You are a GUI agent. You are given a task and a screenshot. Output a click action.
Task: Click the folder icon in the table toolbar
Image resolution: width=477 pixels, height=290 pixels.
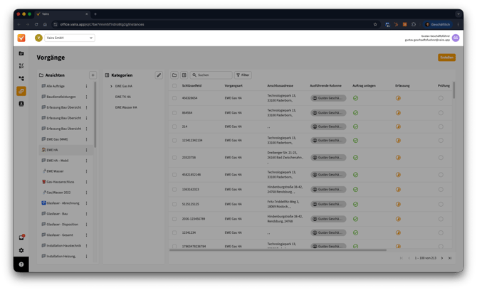click(174, 75)
